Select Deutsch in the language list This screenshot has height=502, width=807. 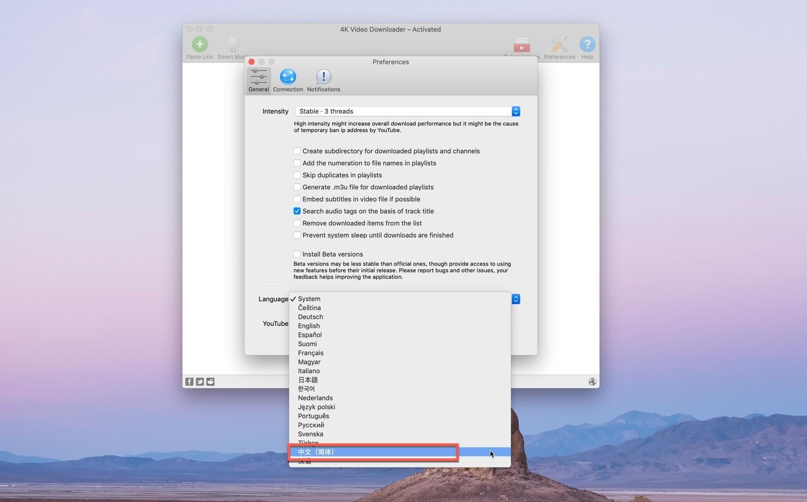(400, 317)
